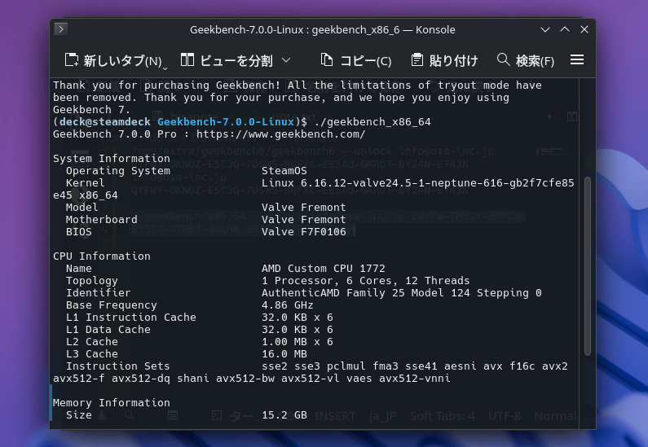Open a new tab with 新しいタブ(N)
This screenshot has height=447, width=648.
(112, 61)
